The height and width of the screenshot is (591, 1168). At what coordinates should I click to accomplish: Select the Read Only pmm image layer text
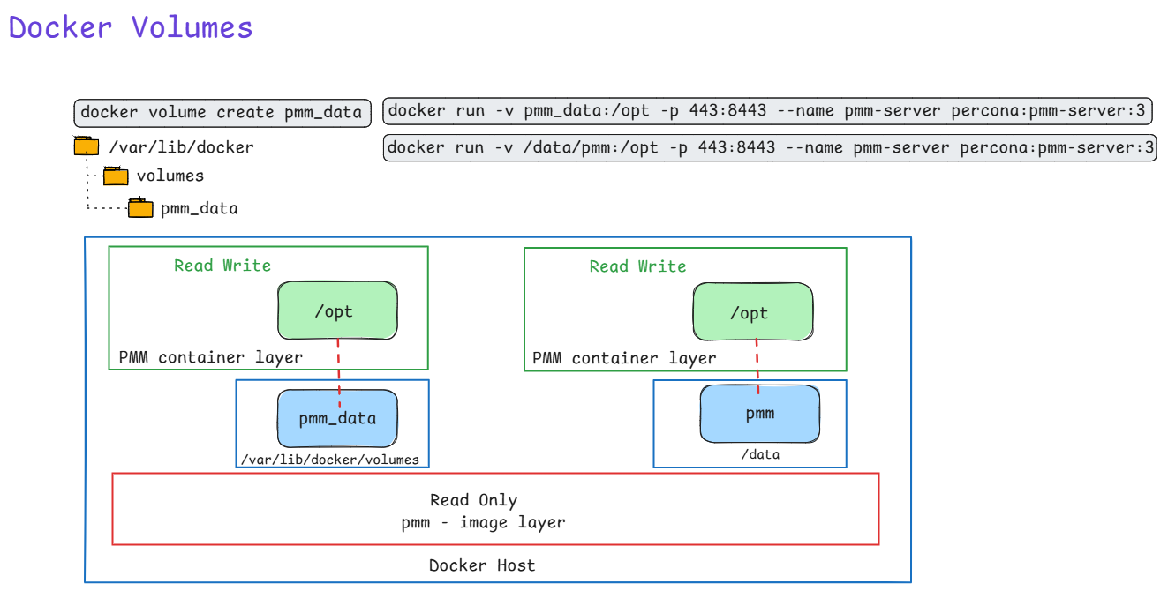483,511
